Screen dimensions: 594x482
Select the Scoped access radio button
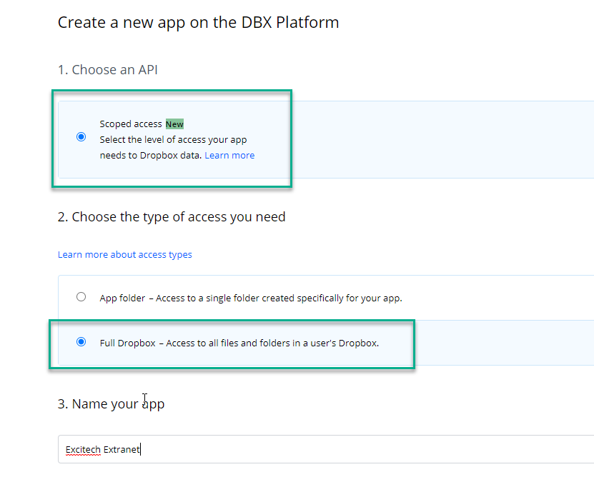[x=81, y=137]
